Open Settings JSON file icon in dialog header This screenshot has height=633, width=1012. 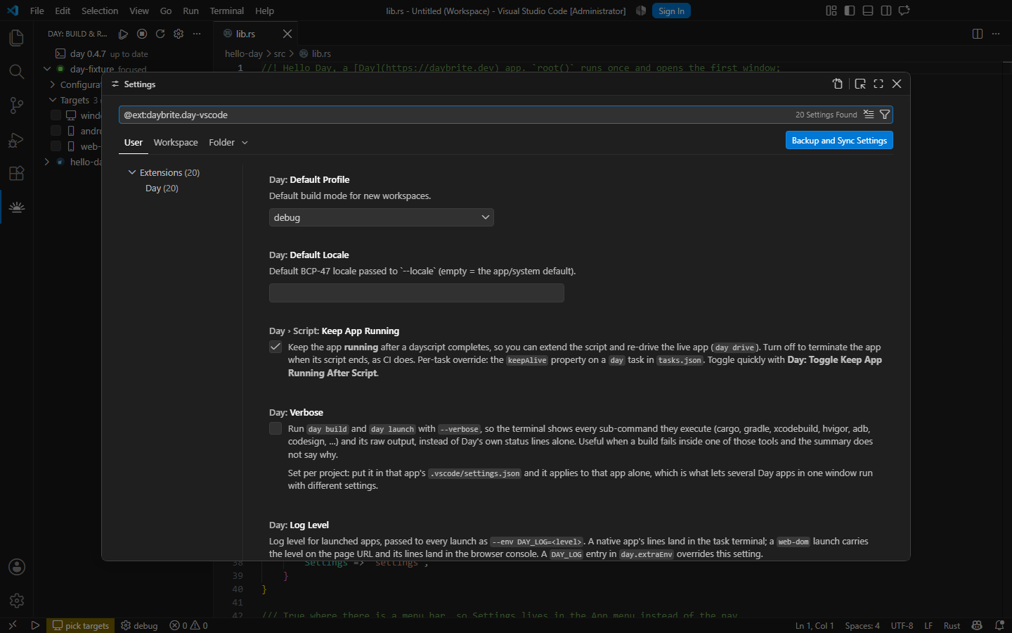click(838, 84)
